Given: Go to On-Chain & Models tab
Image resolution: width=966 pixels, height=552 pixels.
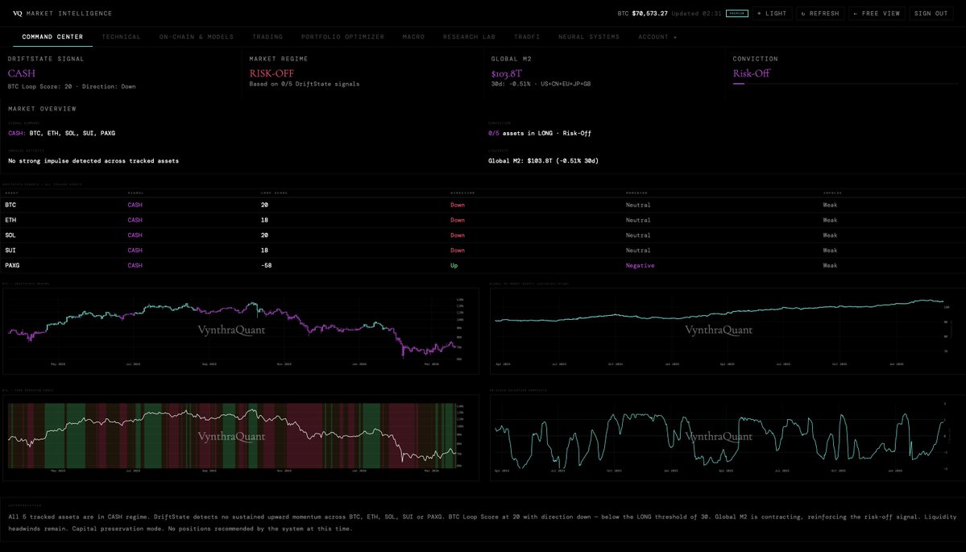Looking at the screenshot, I should [197, 37].
